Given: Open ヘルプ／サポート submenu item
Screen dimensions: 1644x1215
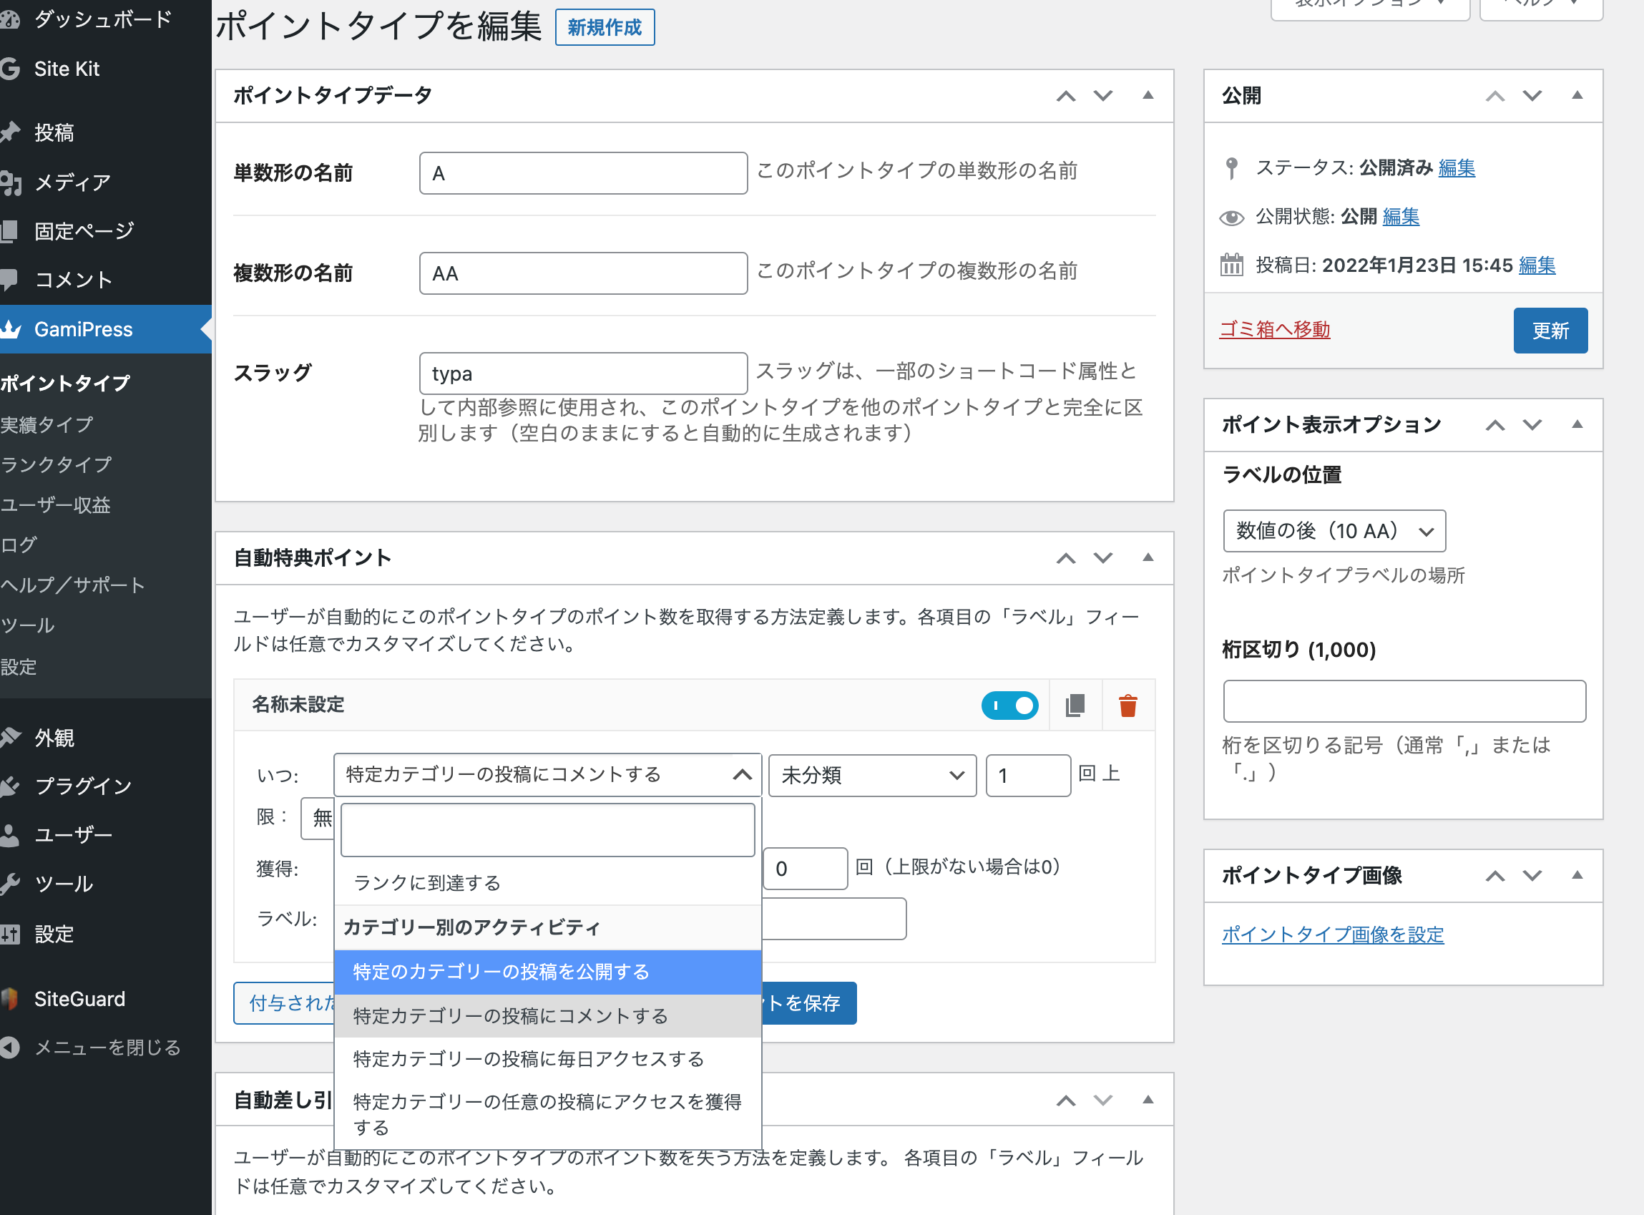Looking at the screenshot, I should [x=73, y=585].
